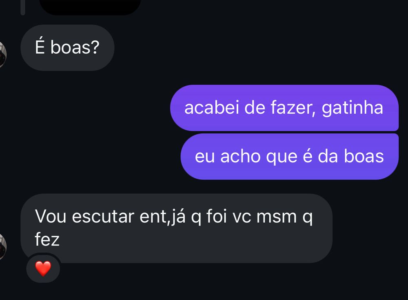Select the "acabei de fazer, gatinha" message
This screenshot has height=300, width=408.
pos(284,108)
